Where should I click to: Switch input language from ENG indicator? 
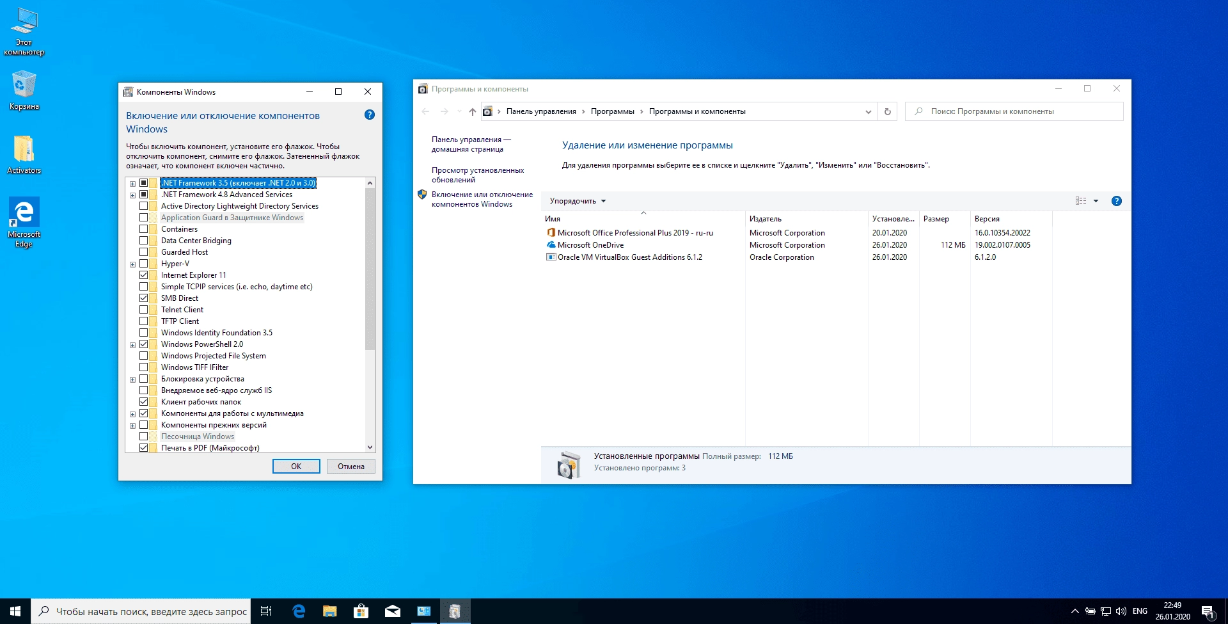coord(1140,611)
